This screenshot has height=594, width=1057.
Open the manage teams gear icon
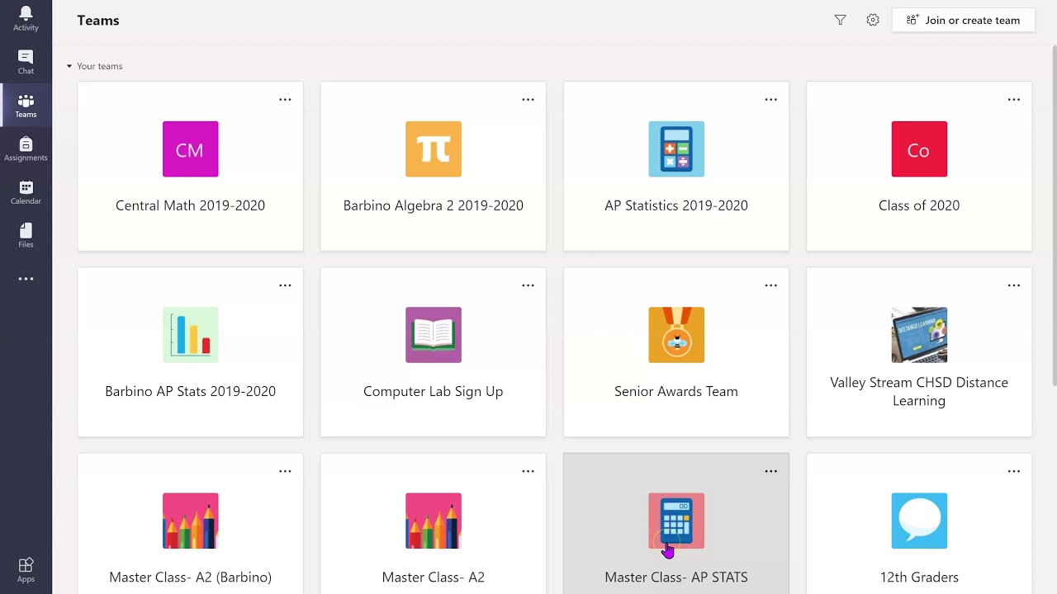click(873, 20)
